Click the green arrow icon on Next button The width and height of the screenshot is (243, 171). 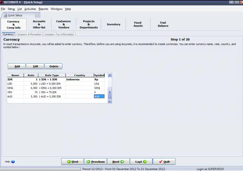coord(122,162)
